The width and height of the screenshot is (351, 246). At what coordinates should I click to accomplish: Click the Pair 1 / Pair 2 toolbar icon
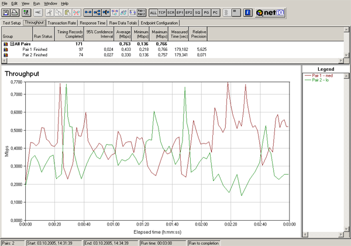point(141,12)
